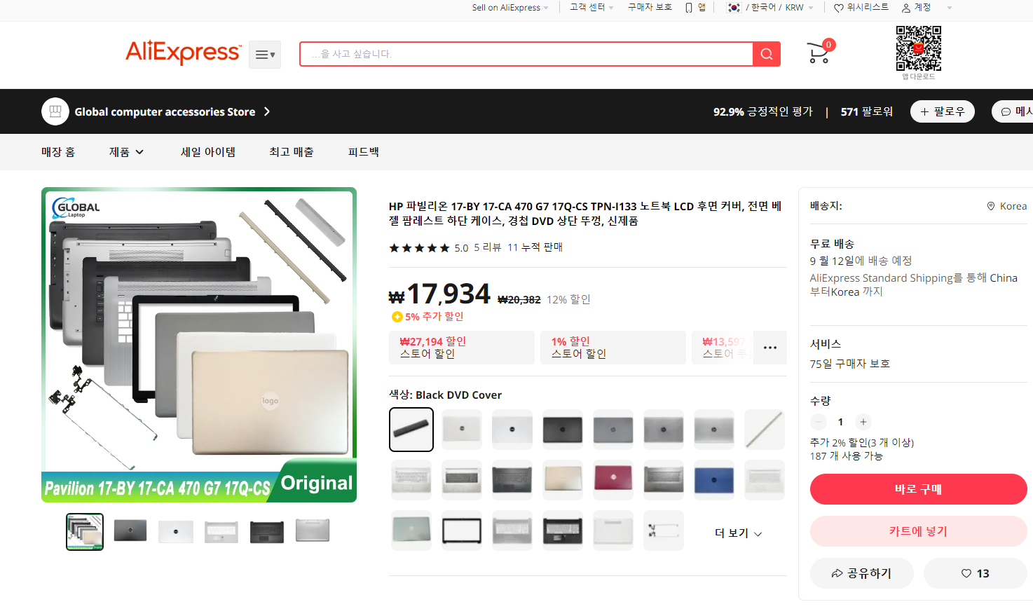1033x609 pixels.
Task: Click 바로 구매 buy now button
Action: 919,489
